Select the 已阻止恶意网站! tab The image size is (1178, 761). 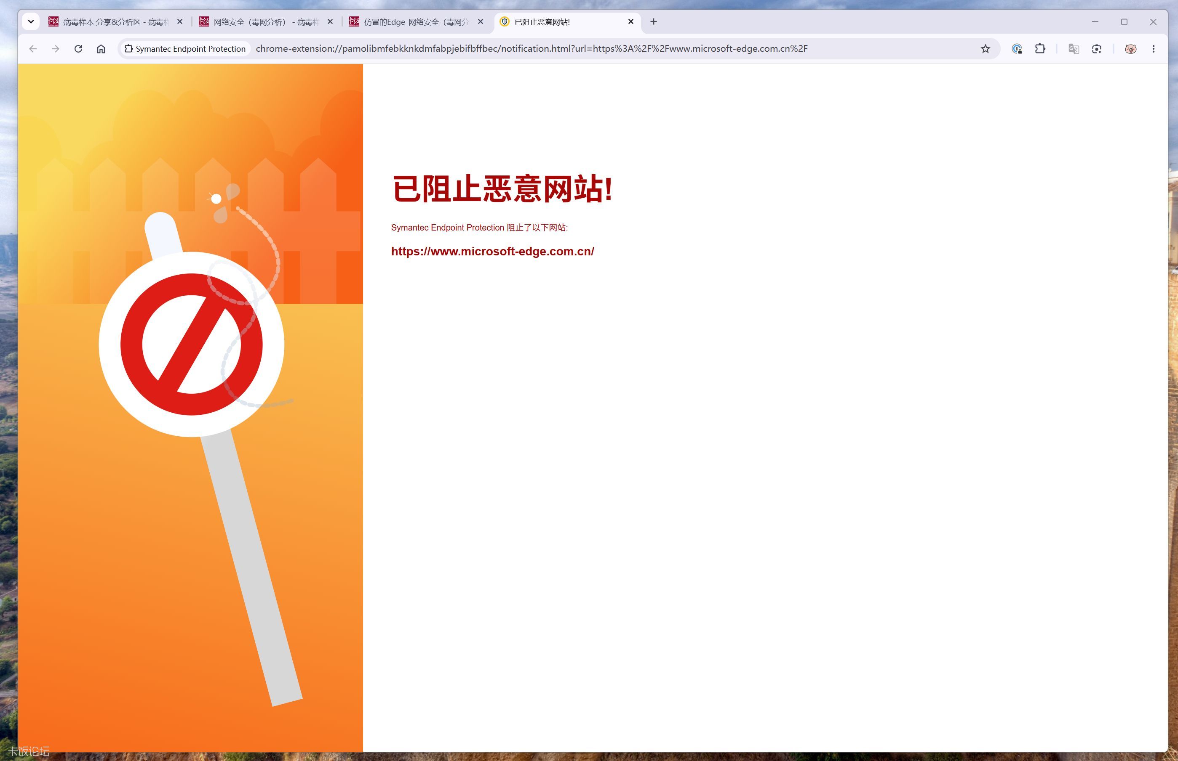pyautogui.click(x=567, y=22)
